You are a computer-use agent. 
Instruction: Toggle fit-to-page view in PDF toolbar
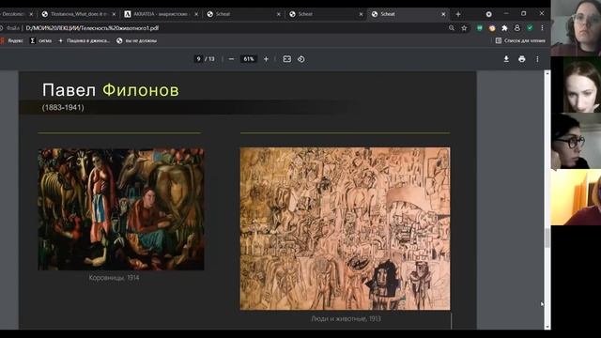(287, 59)
